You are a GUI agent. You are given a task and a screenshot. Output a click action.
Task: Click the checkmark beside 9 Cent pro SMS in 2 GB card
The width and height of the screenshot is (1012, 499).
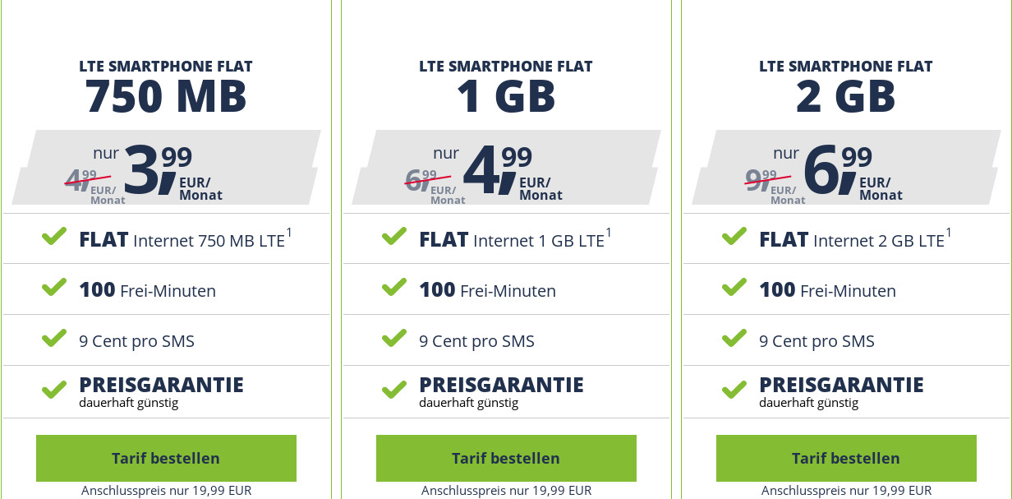click(x=734, y=339)
